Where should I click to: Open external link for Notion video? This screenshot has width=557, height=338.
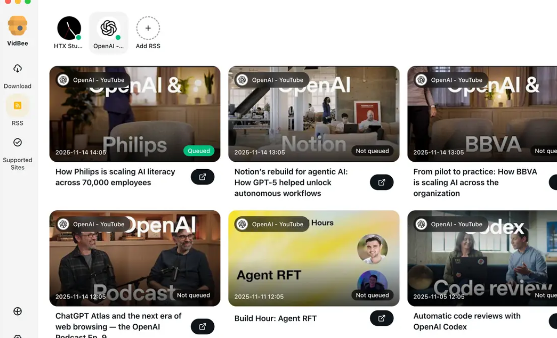tap(381, 182)
